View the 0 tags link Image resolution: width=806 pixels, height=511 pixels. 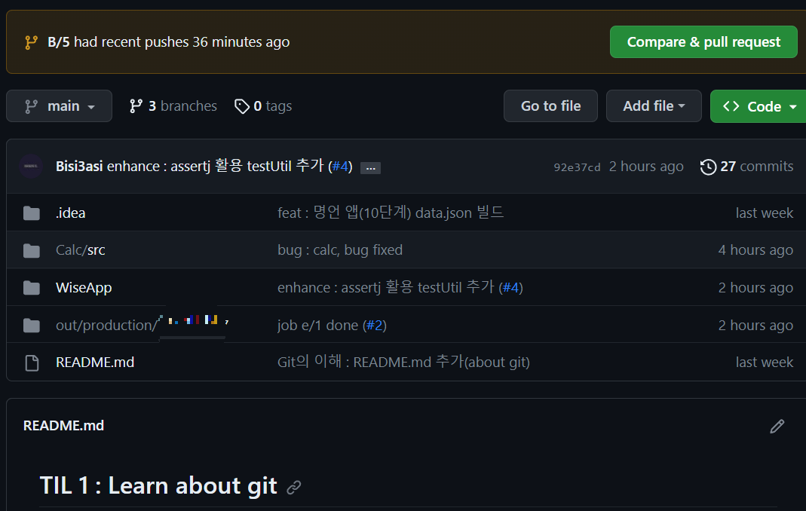(263, 106)
